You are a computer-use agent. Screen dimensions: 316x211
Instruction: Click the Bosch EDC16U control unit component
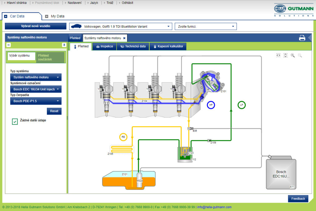(x=281, y=174)
